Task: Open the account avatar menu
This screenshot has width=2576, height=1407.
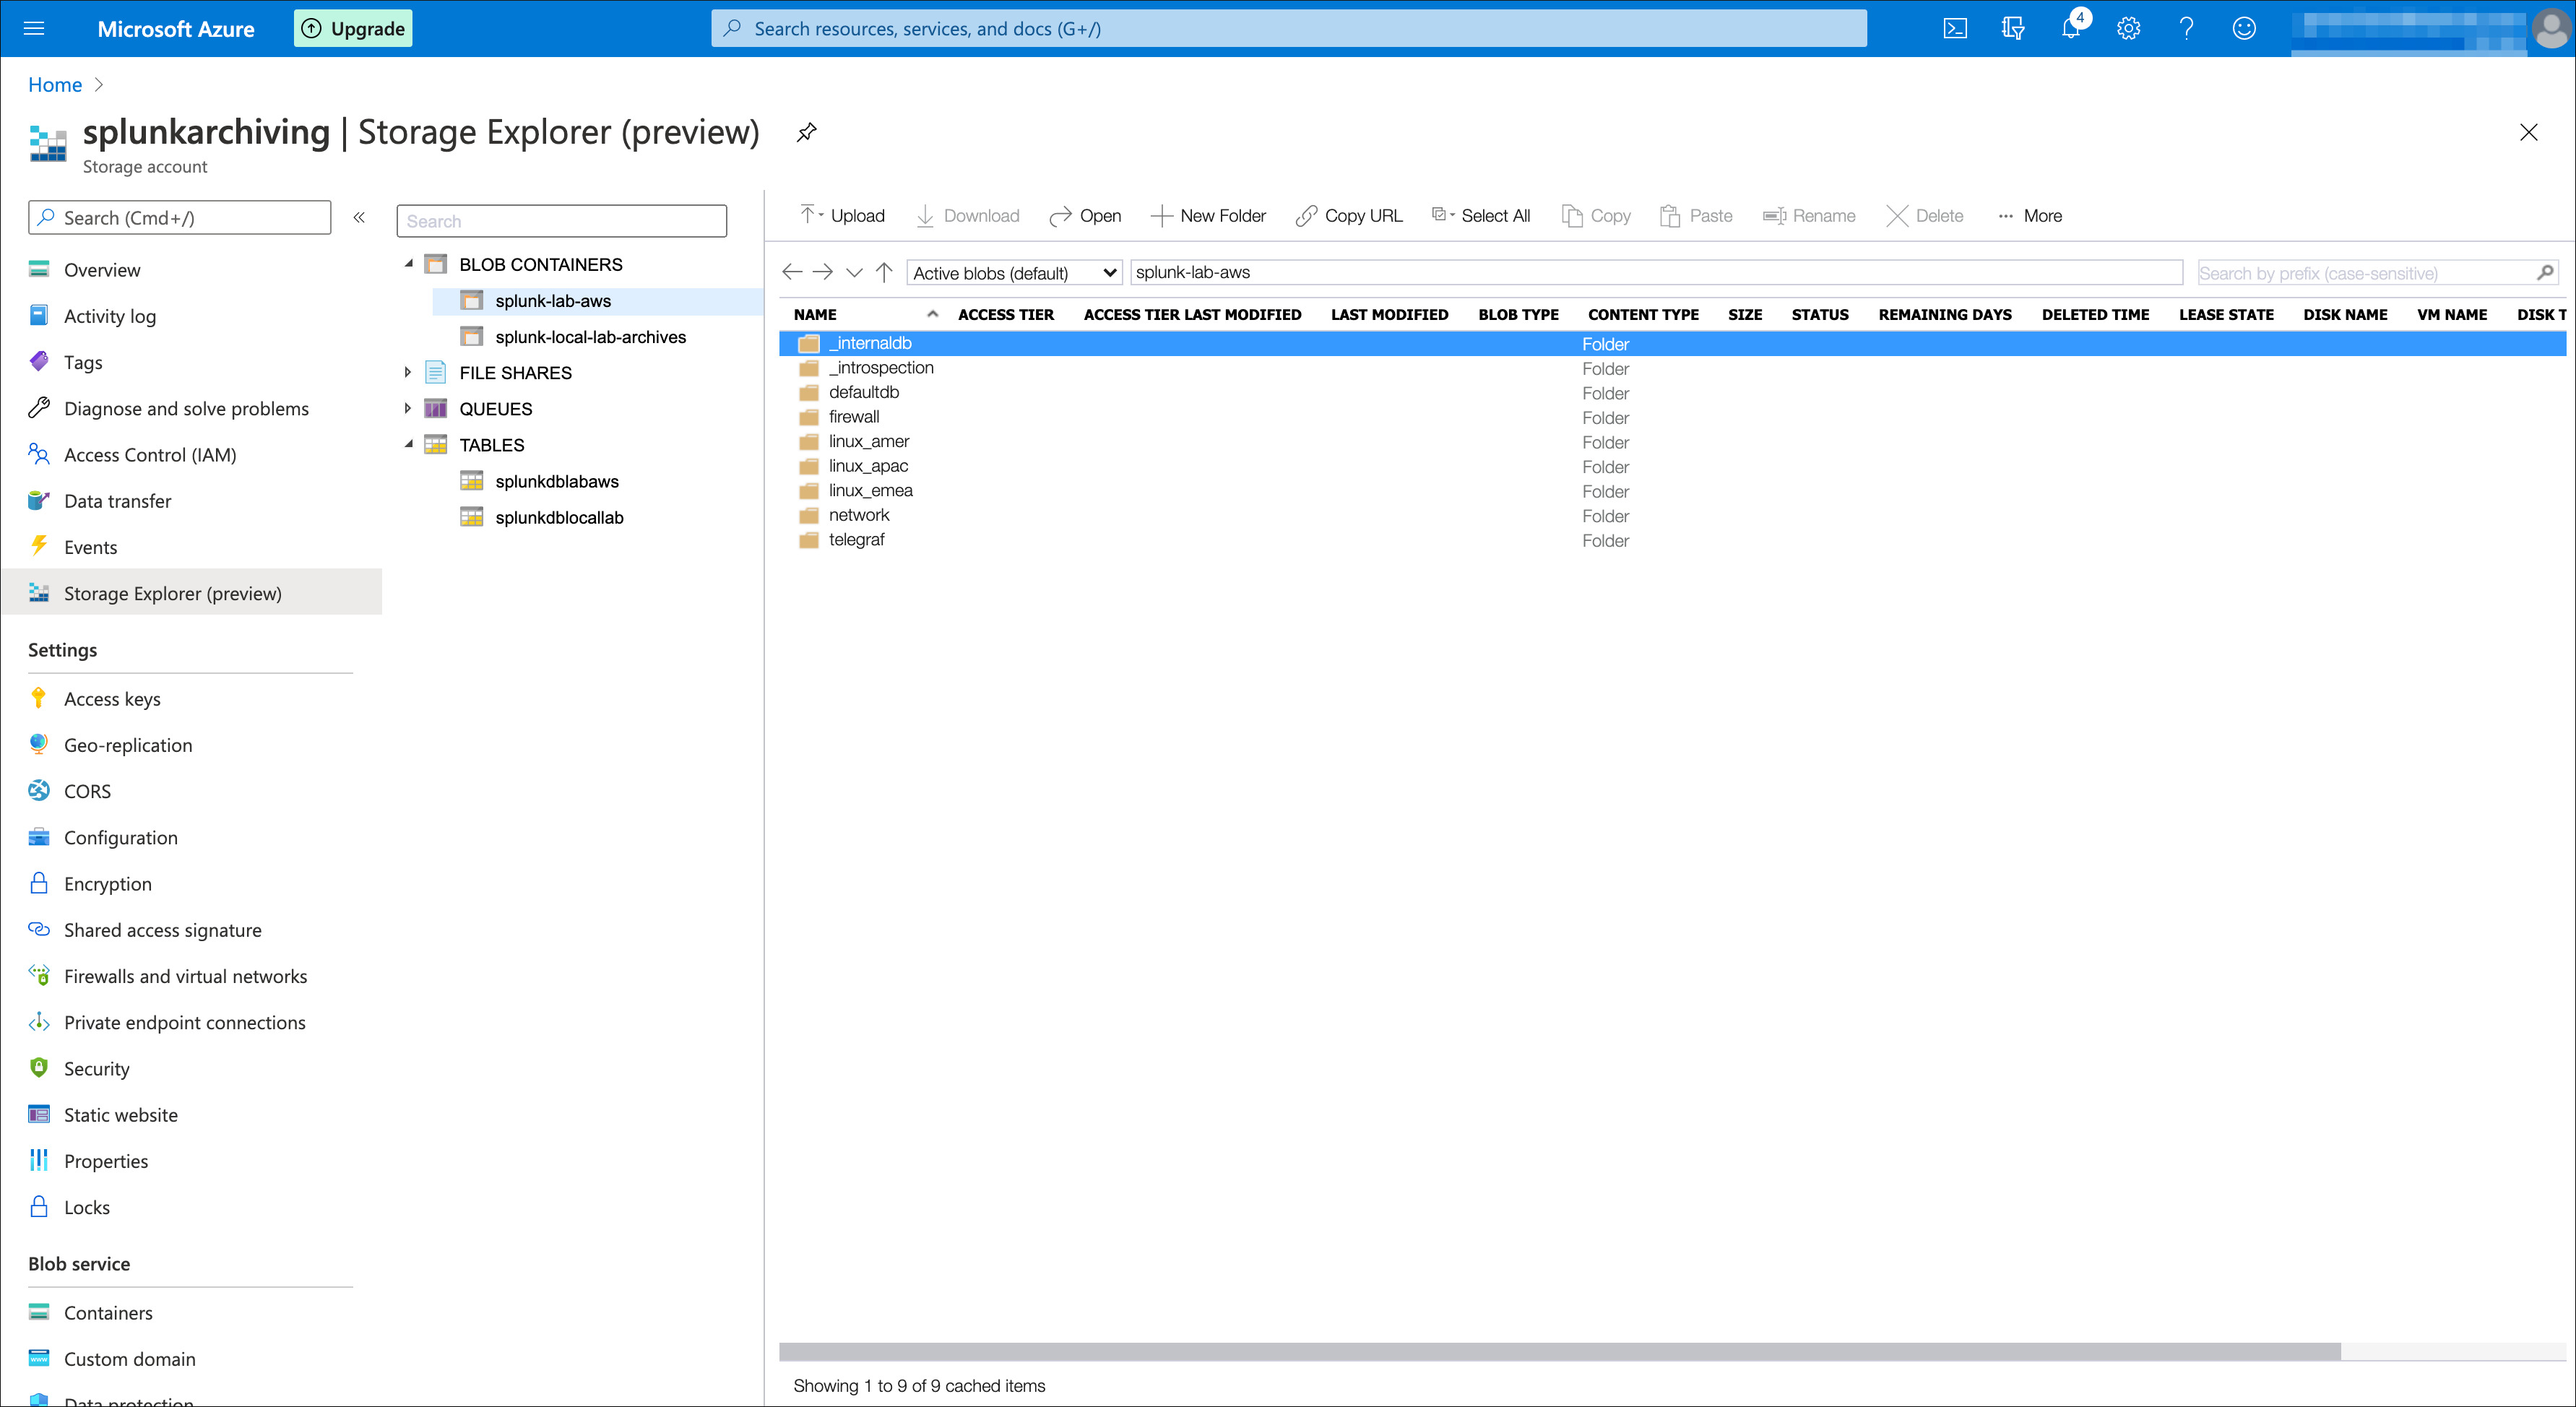Action: tap(2549, 28)
